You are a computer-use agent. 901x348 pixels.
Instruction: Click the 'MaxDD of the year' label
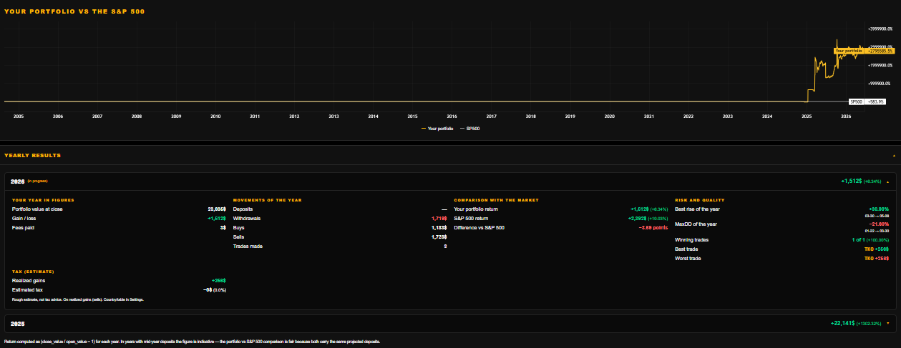click(x=696, y=224)
